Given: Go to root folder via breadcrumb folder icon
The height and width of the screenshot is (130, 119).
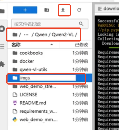Looking at the screenshot, I should point(15,35).
